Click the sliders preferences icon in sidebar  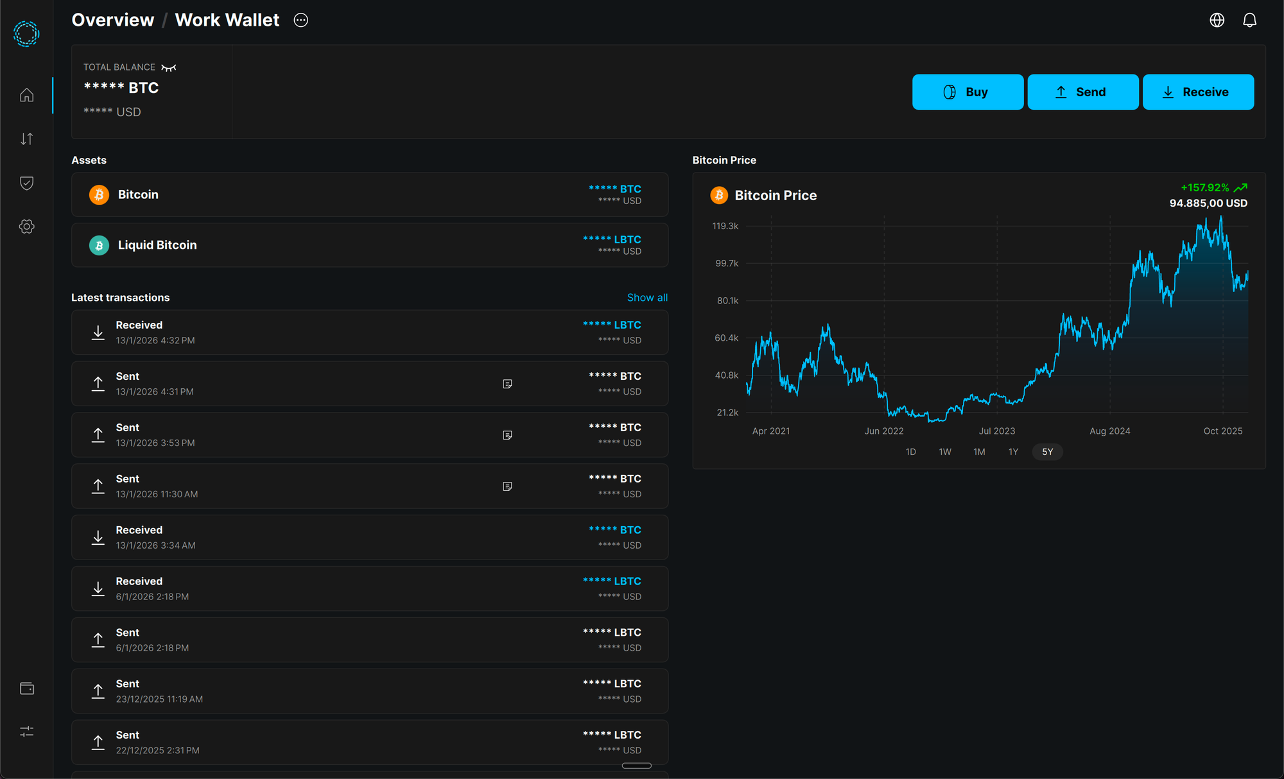coord(26,732)
